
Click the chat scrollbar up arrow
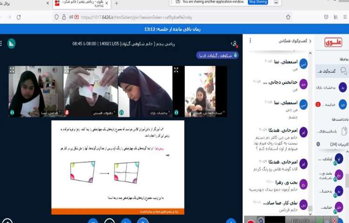pos(310,53)
